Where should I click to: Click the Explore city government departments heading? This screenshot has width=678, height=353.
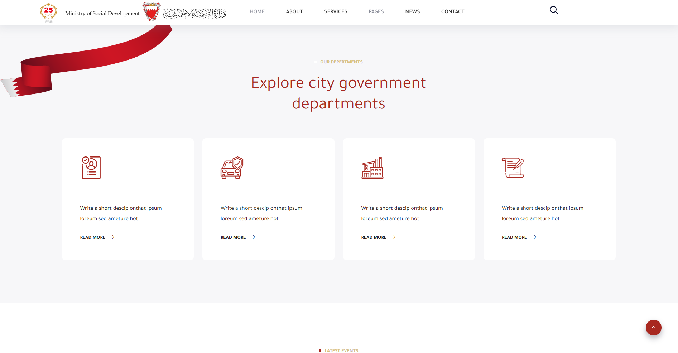click(338, 93)
